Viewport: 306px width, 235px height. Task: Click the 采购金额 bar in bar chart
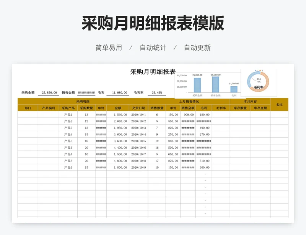pyautogui.click(x=197, y=85)
